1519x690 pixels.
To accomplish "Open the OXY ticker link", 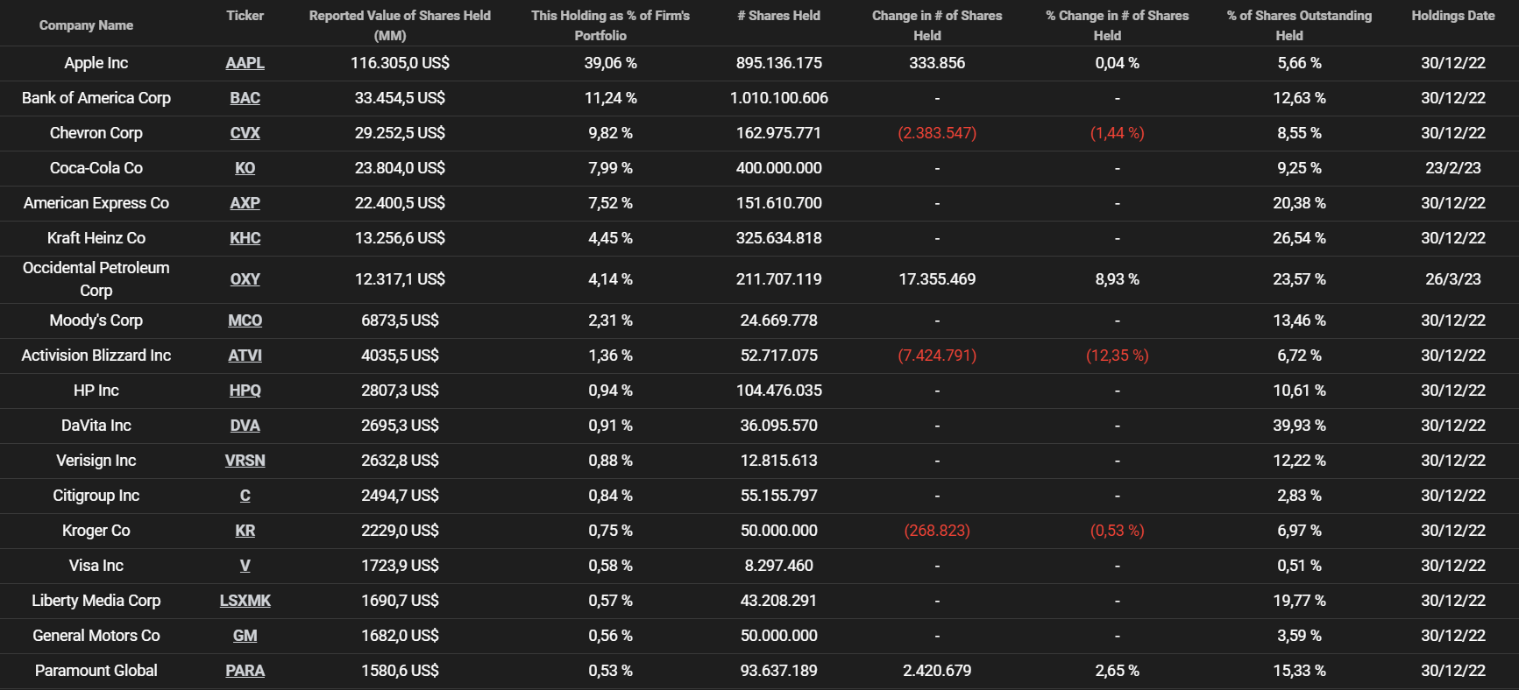I will [x=245, y=279].
